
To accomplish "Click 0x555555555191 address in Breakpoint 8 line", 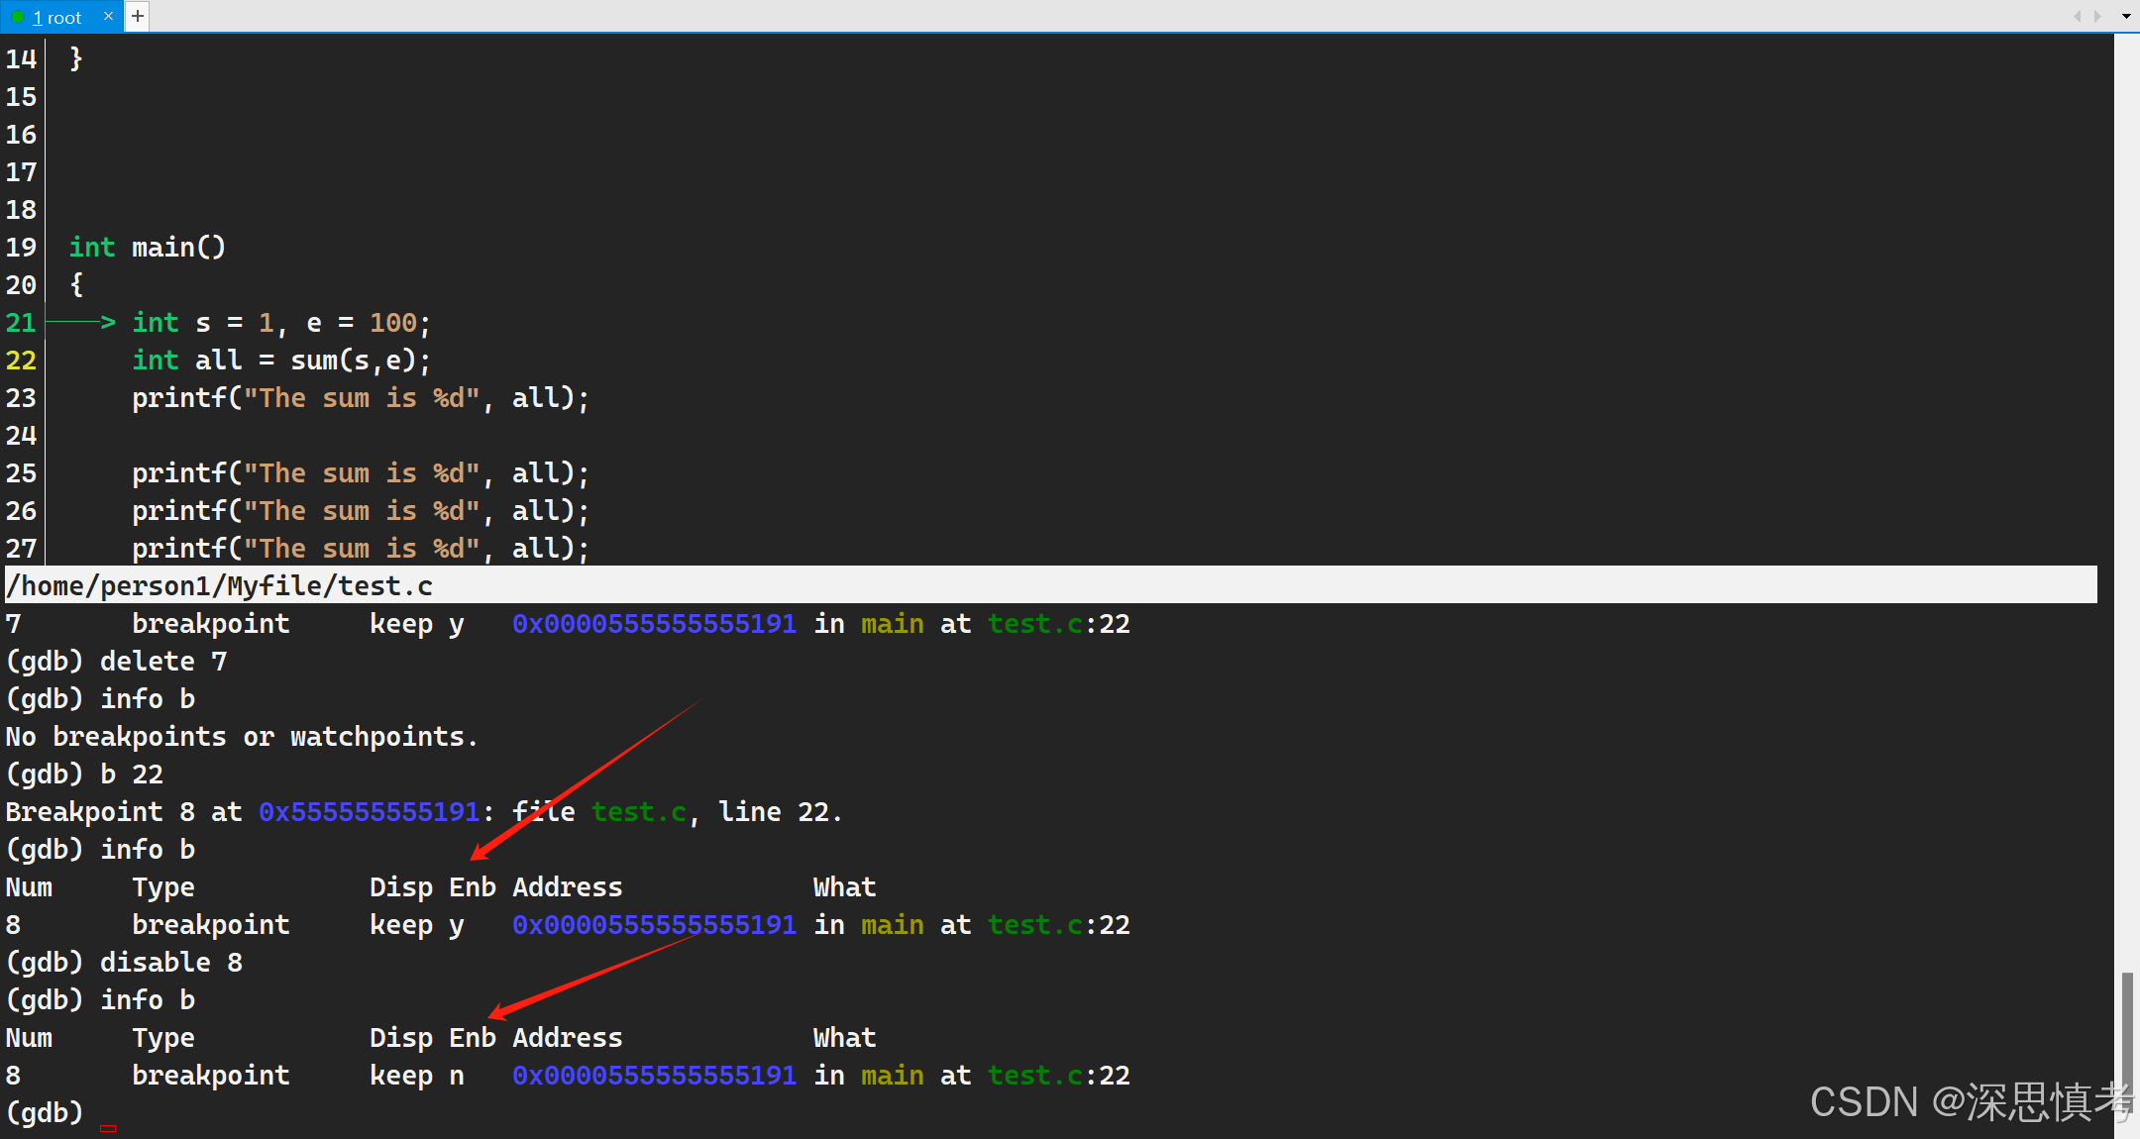I will coord(370,812).
